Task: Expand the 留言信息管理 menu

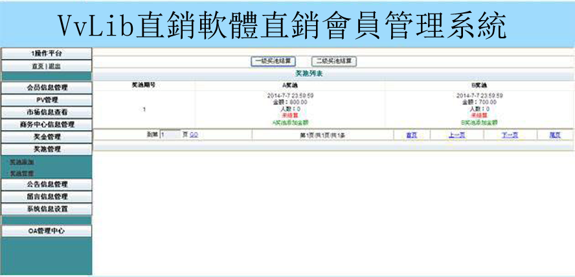Action: point(46,197)
